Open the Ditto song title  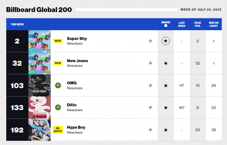72,105
